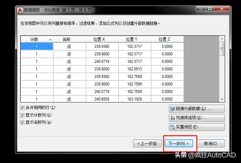Click the table scrollbar up arrow
Image resolution: width=241 pixels, height=163 pixels.
tap(222, 39)
